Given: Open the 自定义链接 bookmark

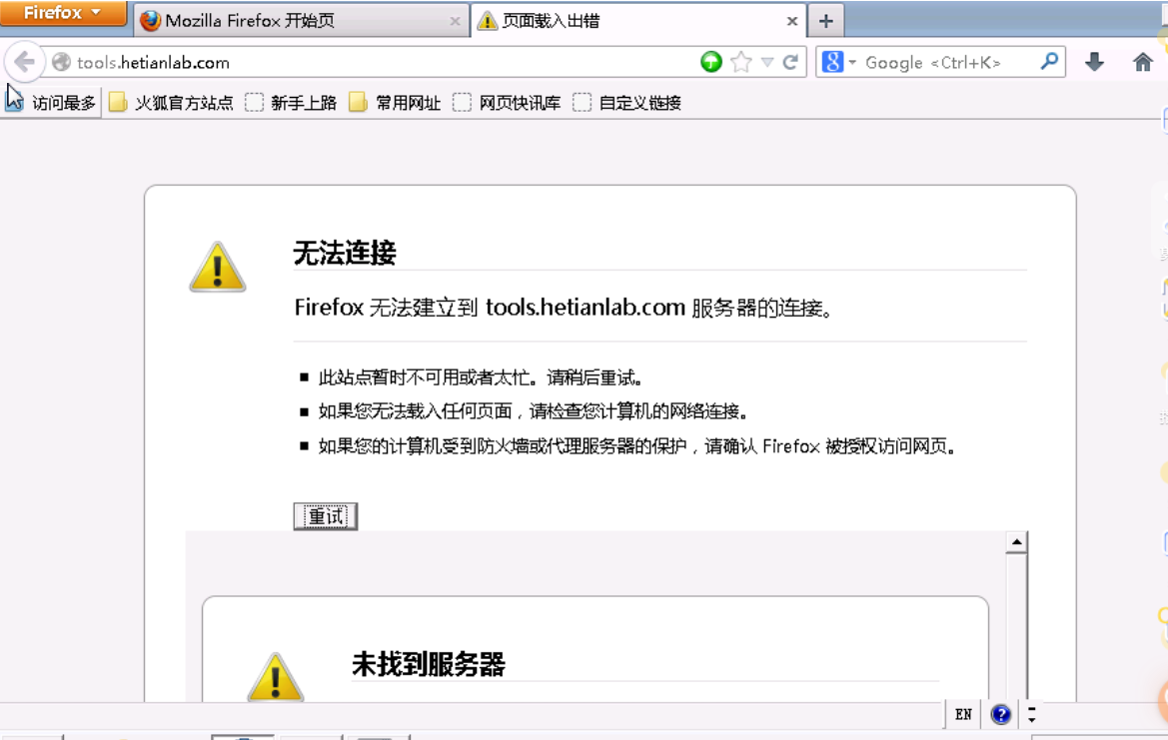Looking at the screenshot, I should pyautogui.click(x=627, y=103).
